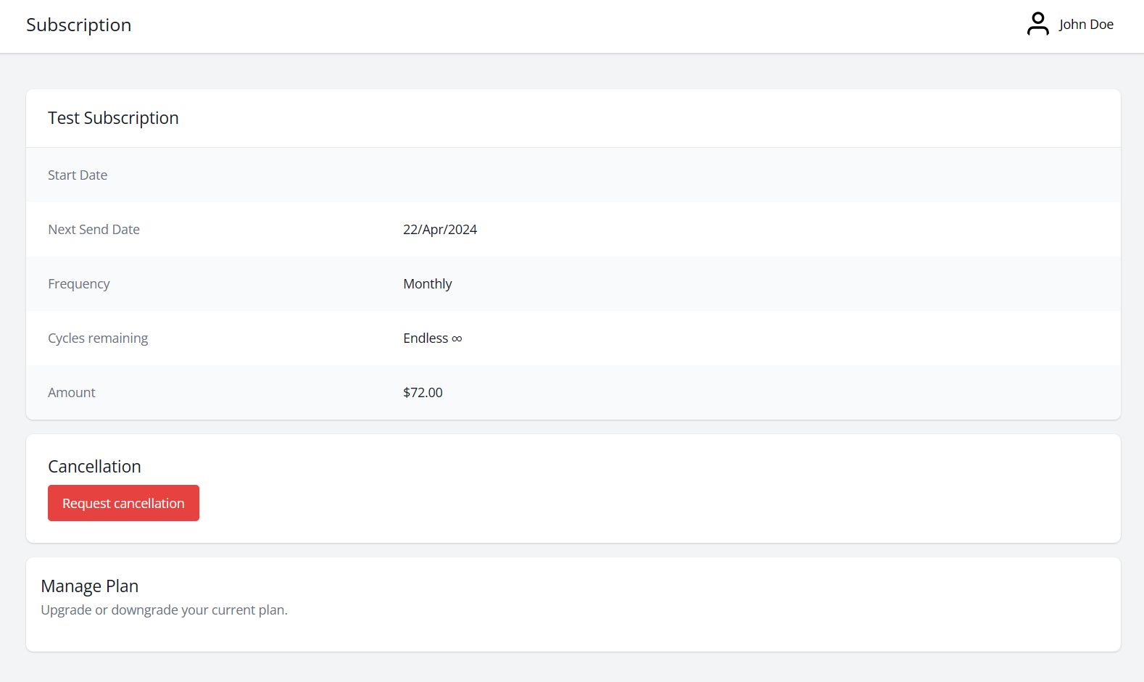
Task: Click the Start Date row label
Action: click(x=77, y=175)
